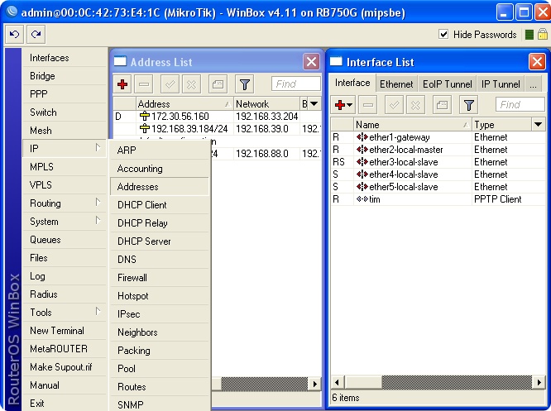Choose Firewall in the IP submenu
Image resolution: width=551 pixels, height=411 pixels.
coord(160,278)
